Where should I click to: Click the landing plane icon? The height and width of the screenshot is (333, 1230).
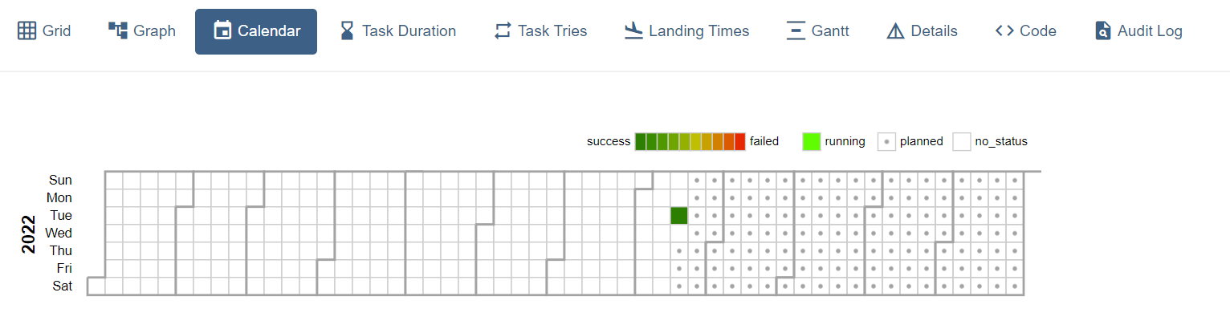coord(634,31)
